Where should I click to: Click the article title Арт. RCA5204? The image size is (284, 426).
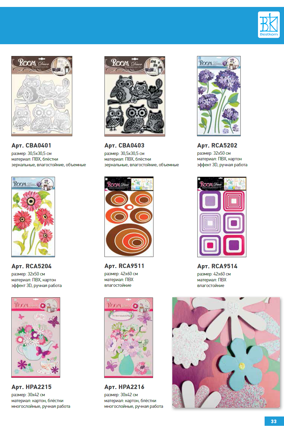(32, 266)
